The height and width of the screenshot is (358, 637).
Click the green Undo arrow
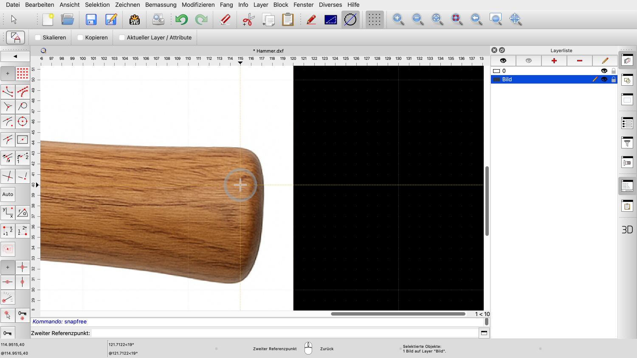pos(181,20)
